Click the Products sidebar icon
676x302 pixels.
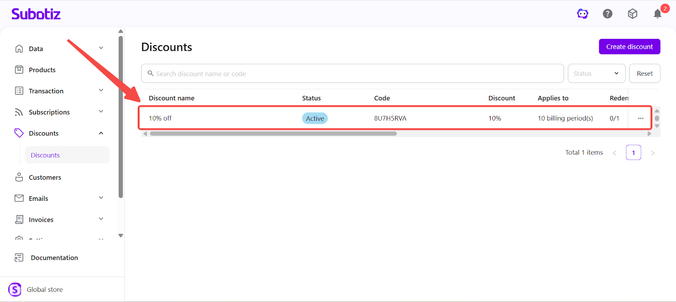click(x=19, y=70)
